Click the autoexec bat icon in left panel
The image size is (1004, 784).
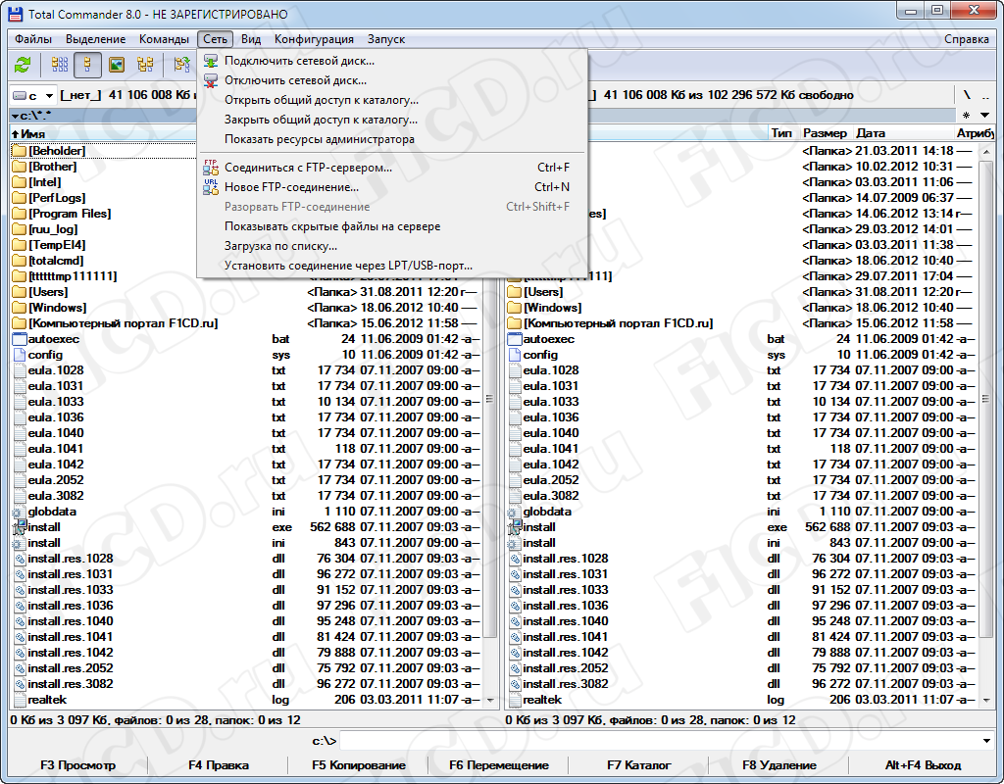(20, 339)
